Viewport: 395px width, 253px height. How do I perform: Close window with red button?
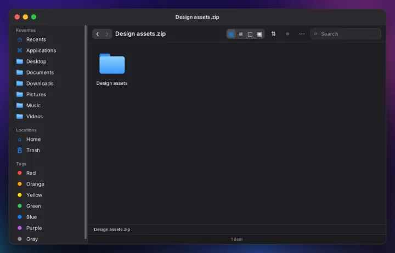pyautogui.click(x=17, y=17)
